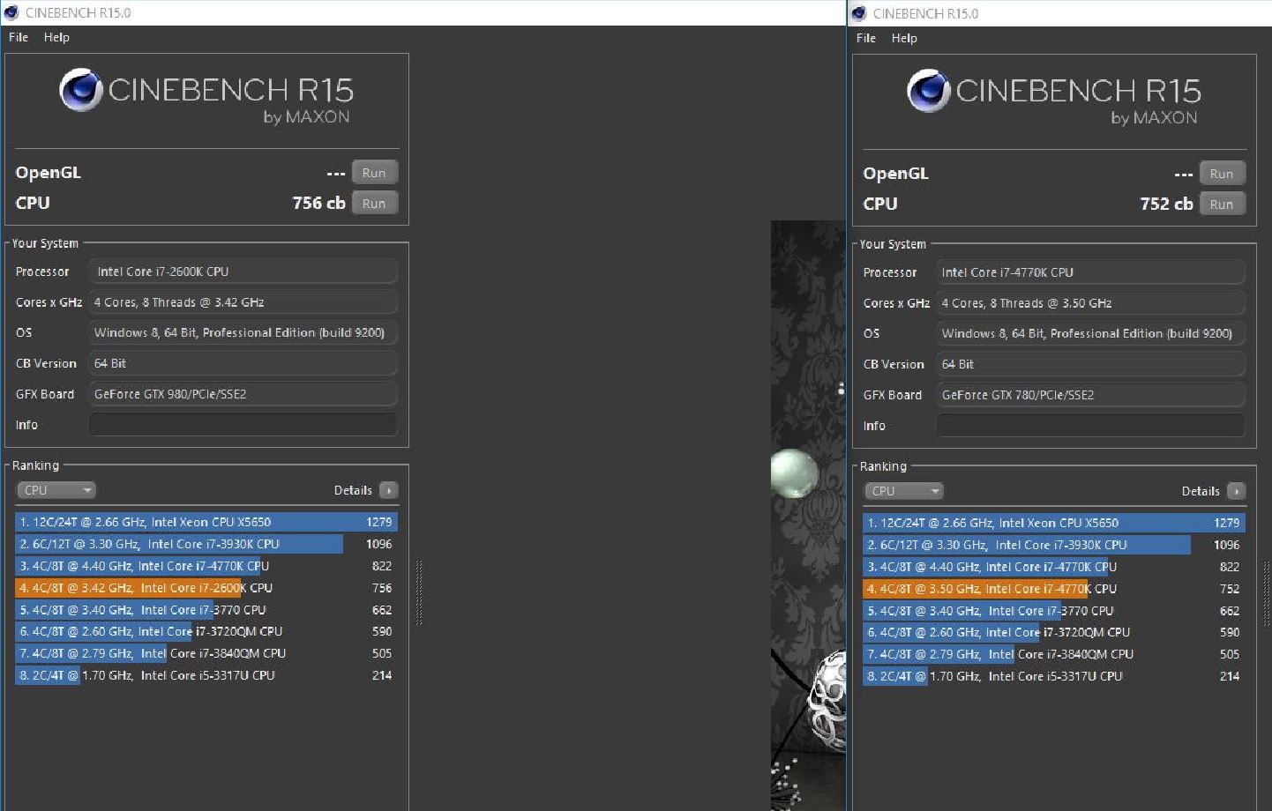Click the Details arrow in the left window

tap(389, 490)
